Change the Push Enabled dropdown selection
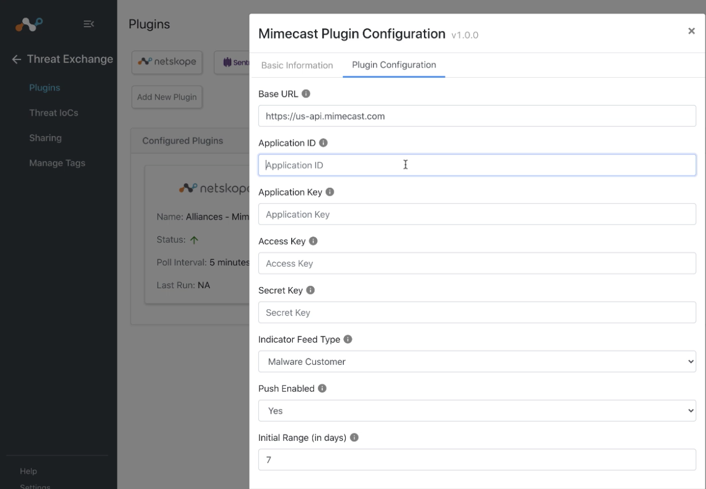The height and width of the screenshot is (489, 706). click(477, 410)
